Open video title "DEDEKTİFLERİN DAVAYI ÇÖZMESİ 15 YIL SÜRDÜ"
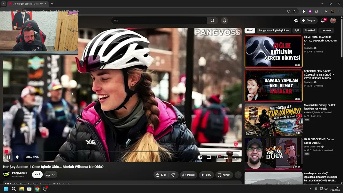This screenshot has width=343, height=193. [x=319, y=75]
